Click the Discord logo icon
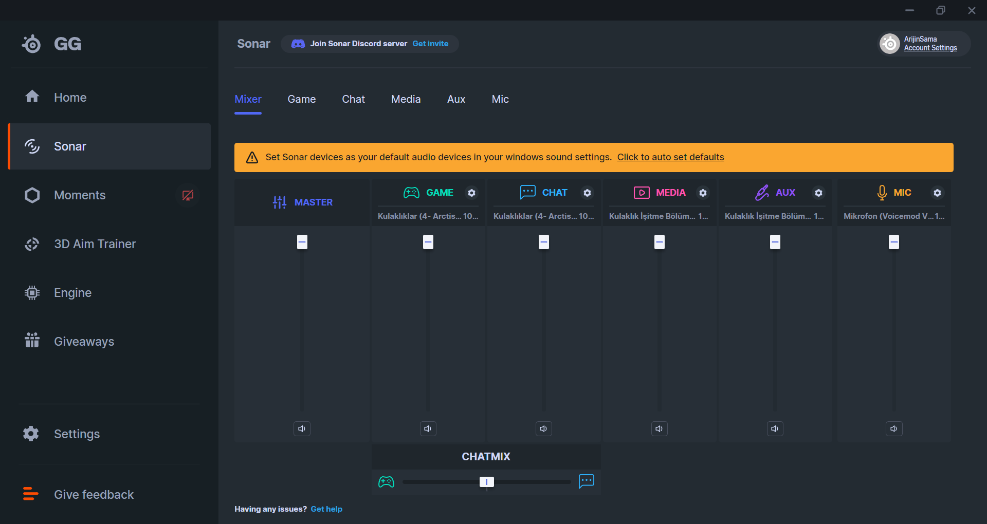This screenshot has height=524, width=987. (298, 44)
